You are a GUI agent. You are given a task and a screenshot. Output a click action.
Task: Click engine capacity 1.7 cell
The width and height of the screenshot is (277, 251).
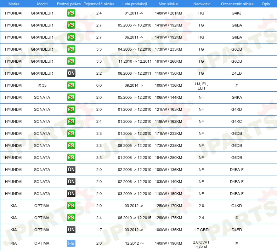coord(99,230)
